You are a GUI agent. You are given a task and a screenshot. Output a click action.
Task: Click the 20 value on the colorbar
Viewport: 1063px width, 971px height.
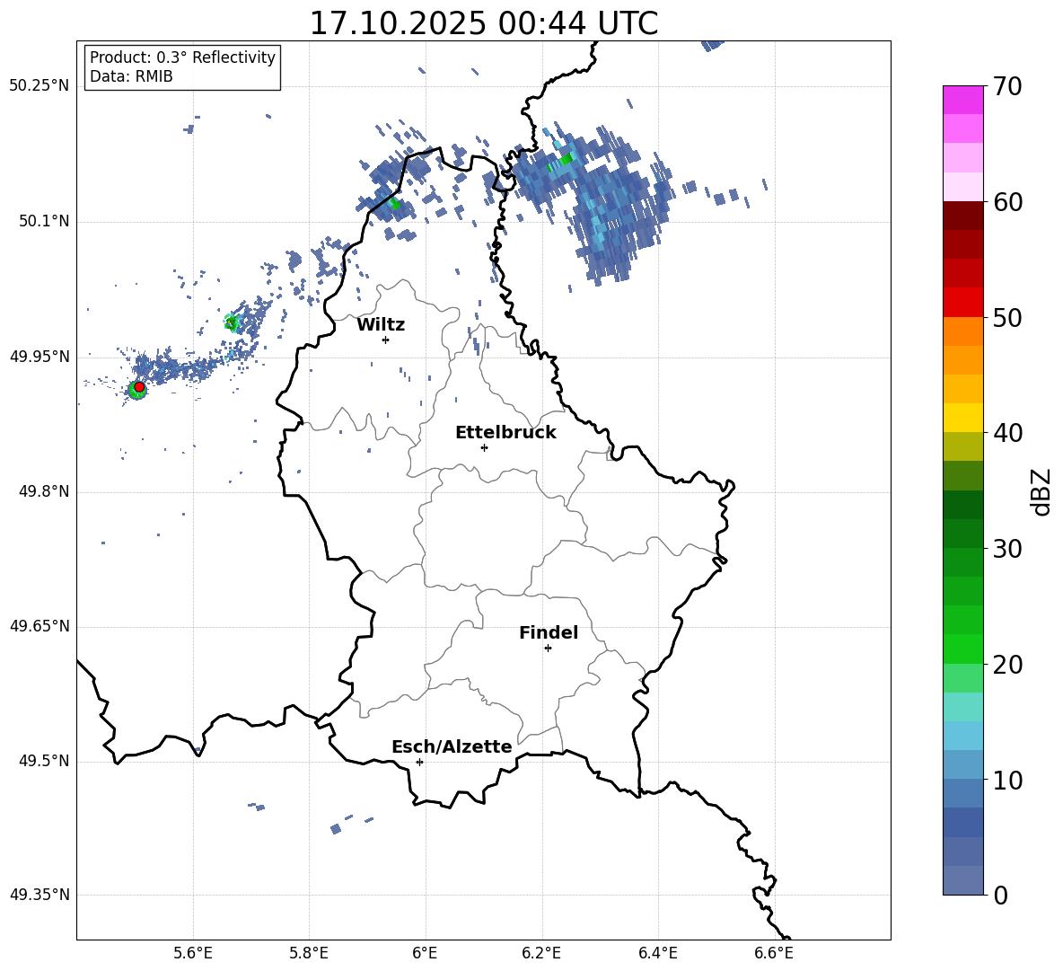tap(1007, 665)
